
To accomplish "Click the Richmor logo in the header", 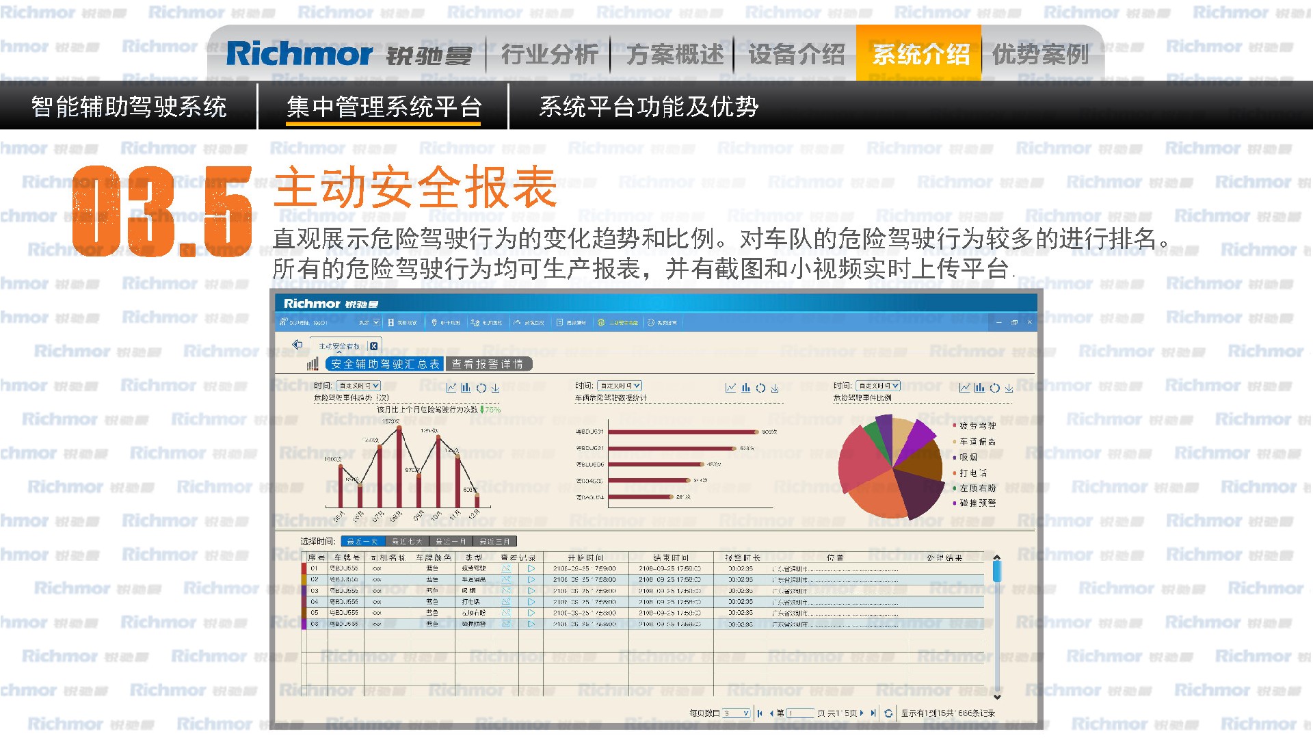I will [349, 54].
